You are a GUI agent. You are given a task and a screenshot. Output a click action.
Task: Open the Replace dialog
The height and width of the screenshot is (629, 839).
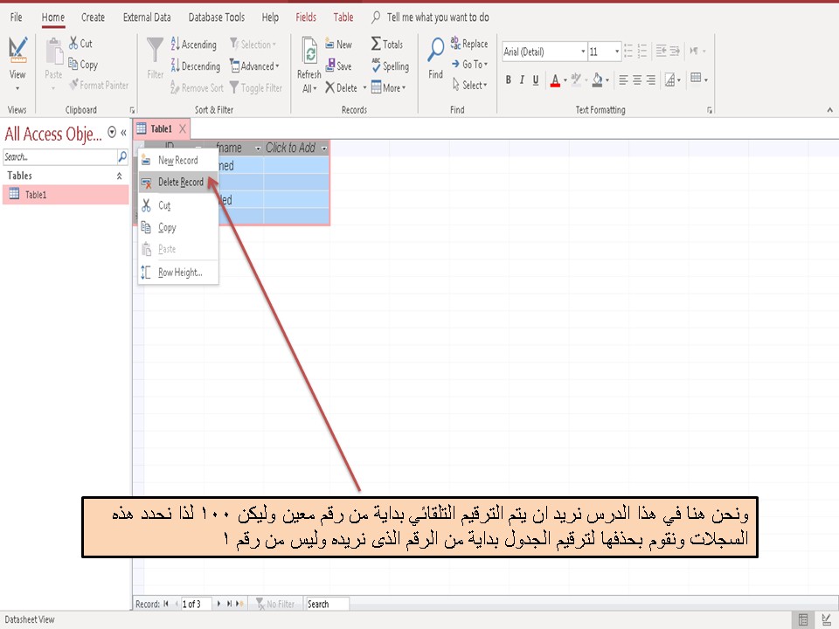click(469, 44)
